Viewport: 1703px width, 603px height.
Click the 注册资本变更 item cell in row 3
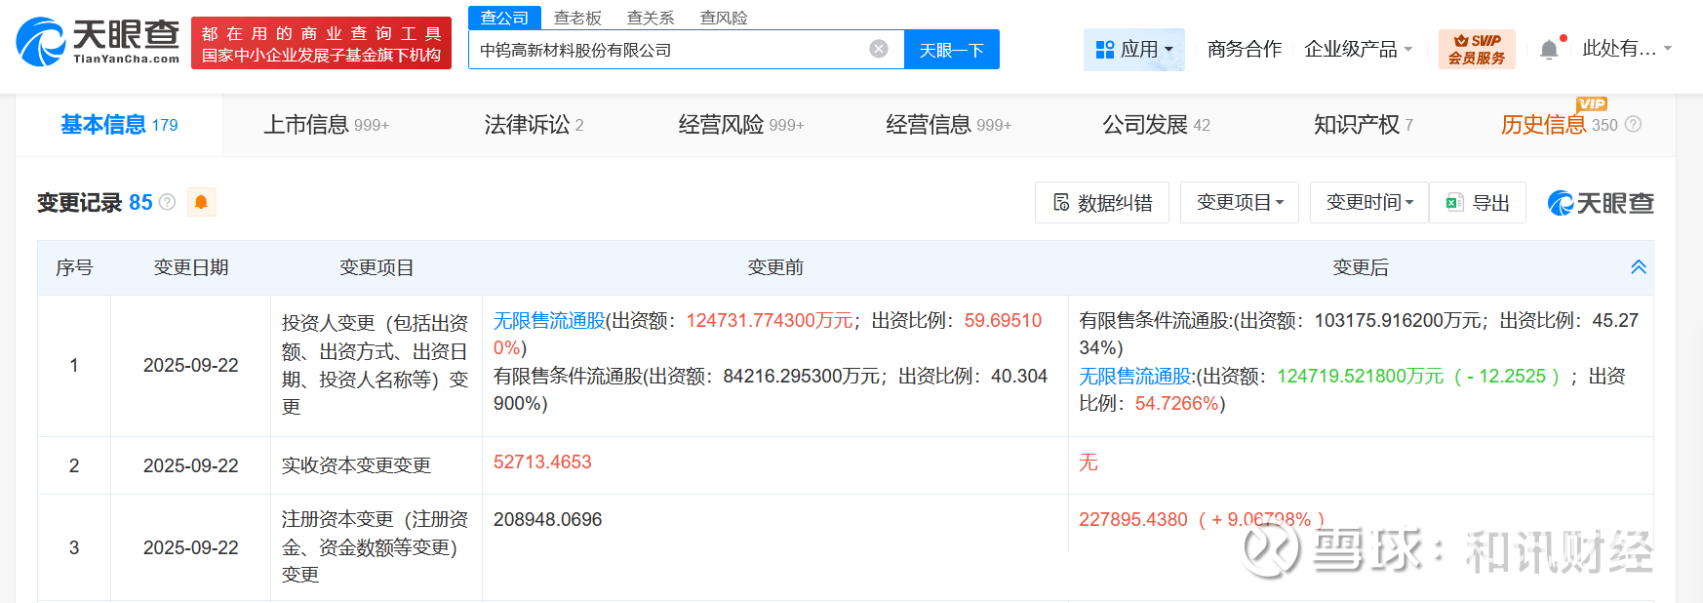pos(376,547)
